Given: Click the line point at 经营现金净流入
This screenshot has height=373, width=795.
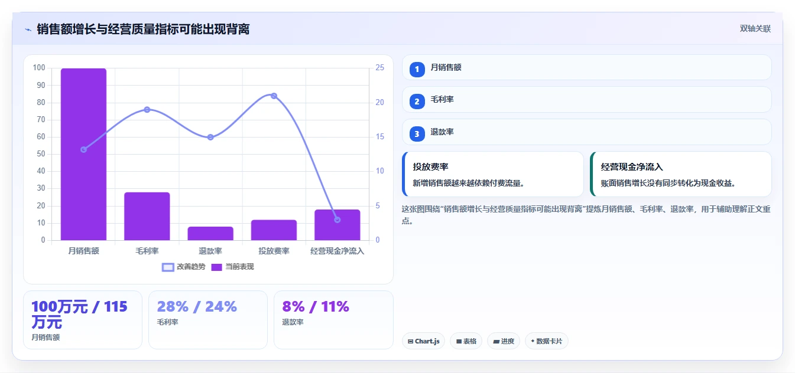Looking at the screenshot, I should coord(337,220).
